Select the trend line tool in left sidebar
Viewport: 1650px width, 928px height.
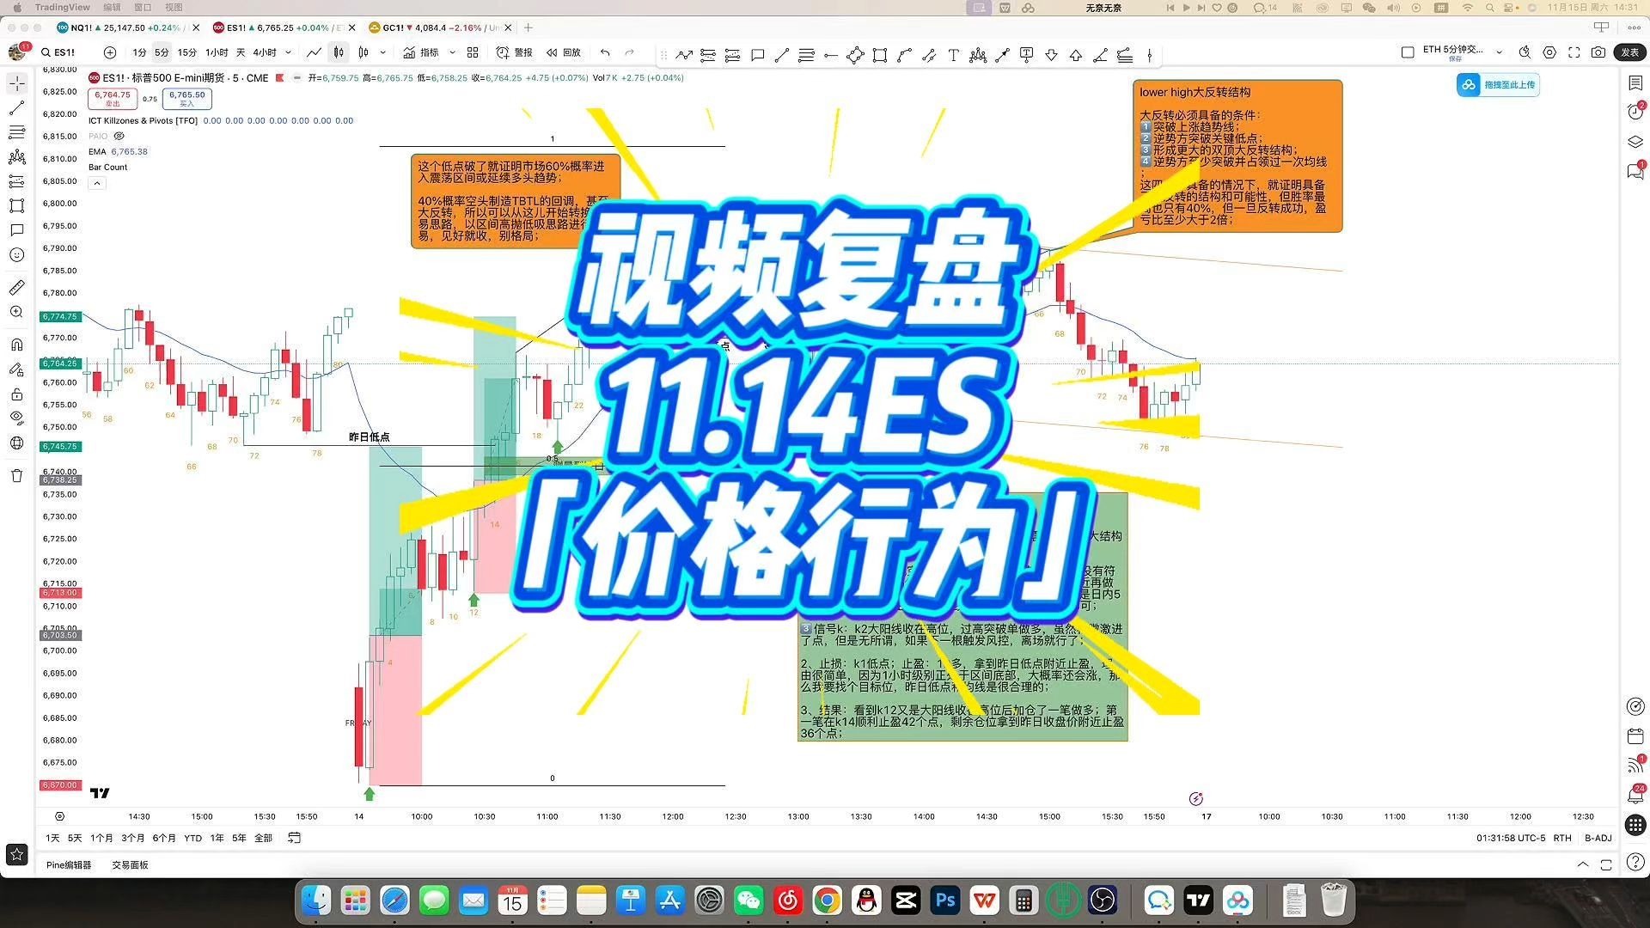pos(16,108)
